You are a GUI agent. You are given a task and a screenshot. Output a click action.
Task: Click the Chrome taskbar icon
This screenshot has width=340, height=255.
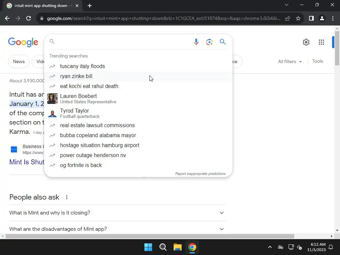pos(192,247)
